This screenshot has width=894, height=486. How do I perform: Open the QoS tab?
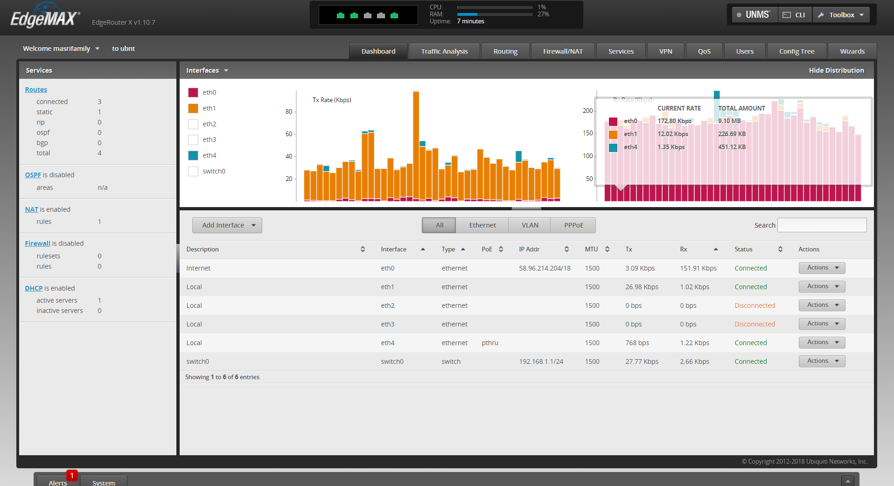tap(704, 51)
